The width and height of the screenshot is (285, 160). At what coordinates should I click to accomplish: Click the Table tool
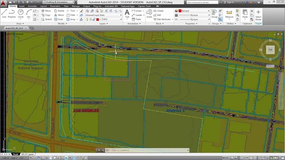[136, 19]
